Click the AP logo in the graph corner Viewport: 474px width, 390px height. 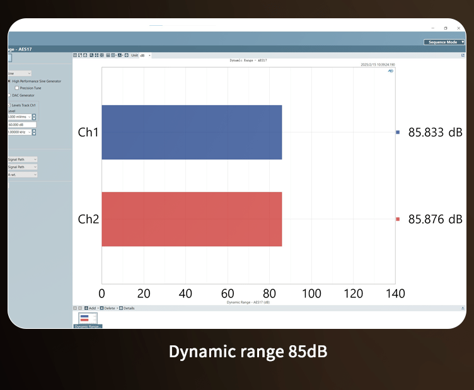(x=390, y=72)
